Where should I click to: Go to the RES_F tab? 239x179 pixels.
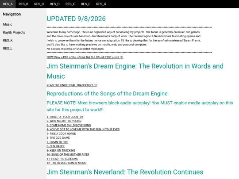(x=85, y=4)
